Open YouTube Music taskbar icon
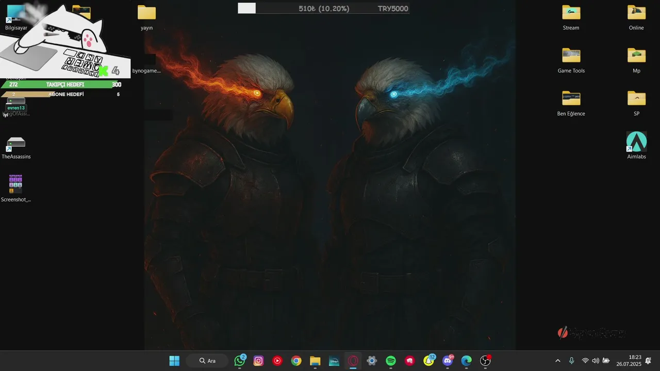 277,361
